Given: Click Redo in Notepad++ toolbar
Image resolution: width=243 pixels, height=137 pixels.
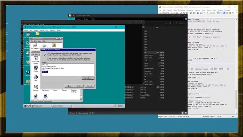Looking at the screenshot, I should [194, 13].
